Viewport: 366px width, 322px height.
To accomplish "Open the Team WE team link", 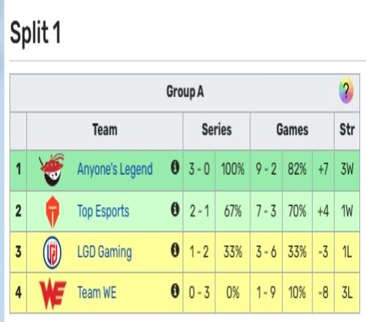I will point(97,293).
